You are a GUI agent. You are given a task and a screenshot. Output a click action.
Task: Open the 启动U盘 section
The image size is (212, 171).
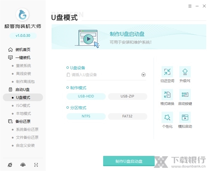[22, 89]
